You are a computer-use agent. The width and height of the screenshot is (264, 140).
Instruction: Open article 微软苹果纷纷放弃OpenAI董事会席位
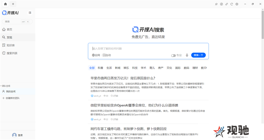pos(134,105)
